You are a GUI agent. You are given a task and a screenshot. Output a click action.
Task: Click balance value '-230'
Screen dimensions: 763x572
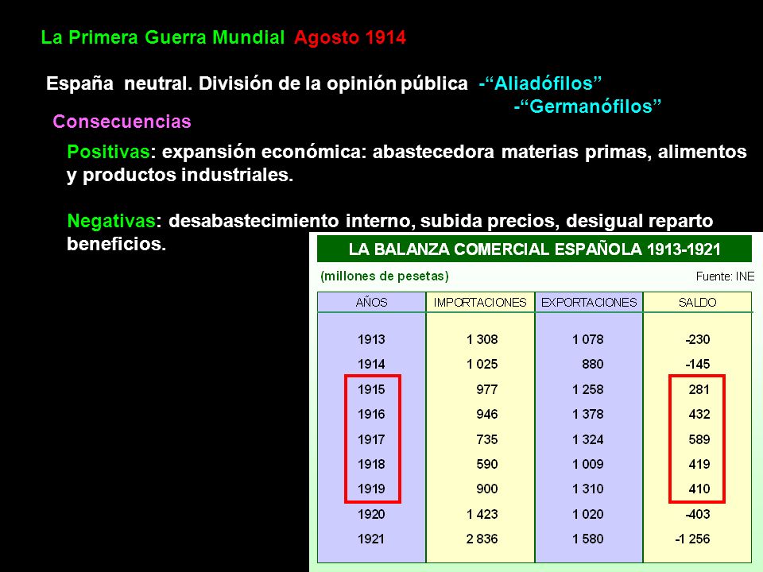(x=697, y=339)
